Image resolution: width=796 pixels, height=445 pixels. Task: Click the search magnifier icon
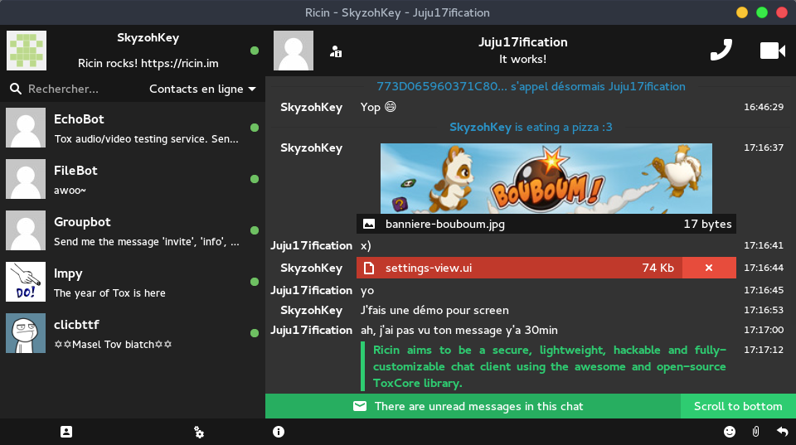pos(16,89)
